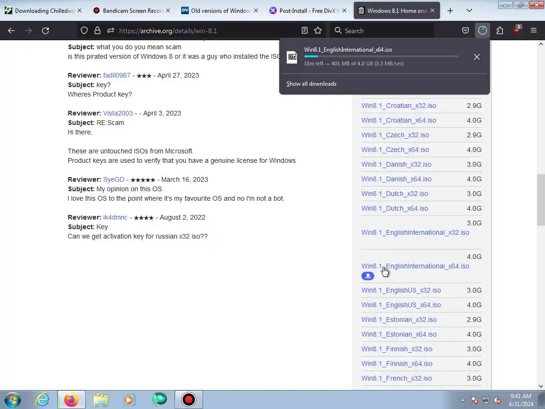This screenshot has width=545, height=409.
Task: Open Bandicam recorder in the taskbar
Action: pos(189,400)
